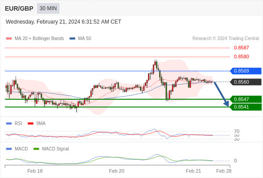The height and width of the screenshot is (178, 263).
Task: Click the Feb 28 date axis marker
Action: [224, 171]
